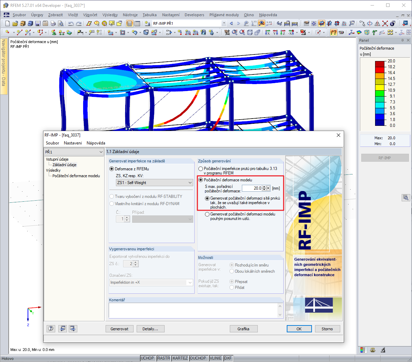Open a file with the yellow folder icon
The width and height of the screenshot is (412, 362).
tap(15, 24)
